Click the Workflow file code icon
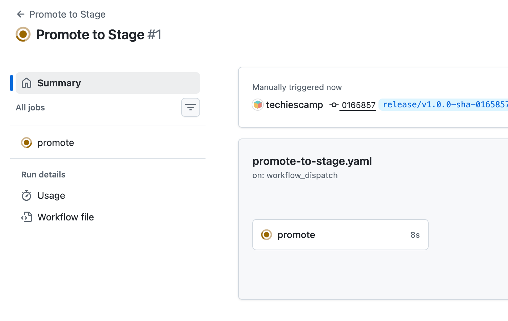 26,217
